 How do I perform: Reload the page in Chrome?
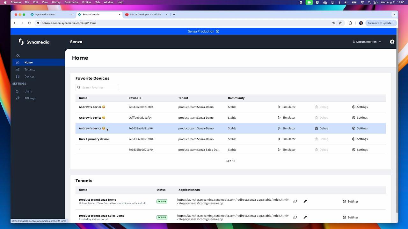point(29,23)
